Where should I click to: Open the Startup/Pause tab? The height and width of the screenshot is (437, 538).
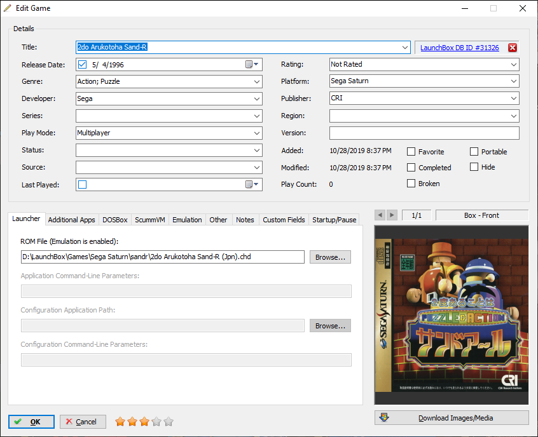point(335,220)
